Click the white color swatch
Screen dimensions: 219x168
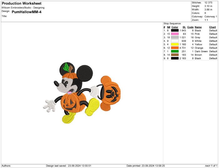pyautogui.click(x=175, y=41)
